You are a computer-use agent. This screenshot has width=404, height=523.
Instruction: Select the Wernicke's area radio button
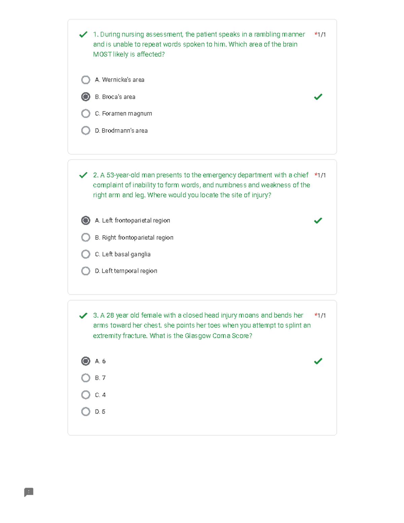[86, 80]
